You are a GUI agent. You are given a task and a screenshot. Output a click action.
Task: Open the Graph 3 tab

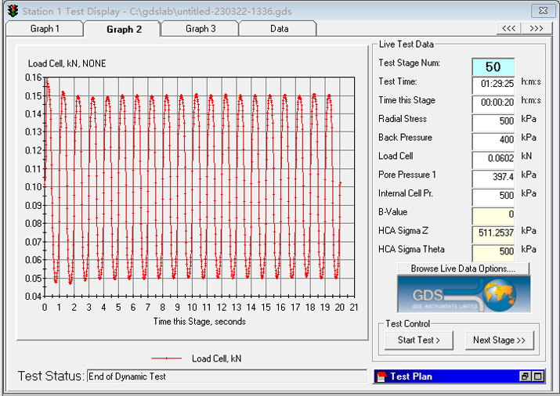[x=200, y=29]
